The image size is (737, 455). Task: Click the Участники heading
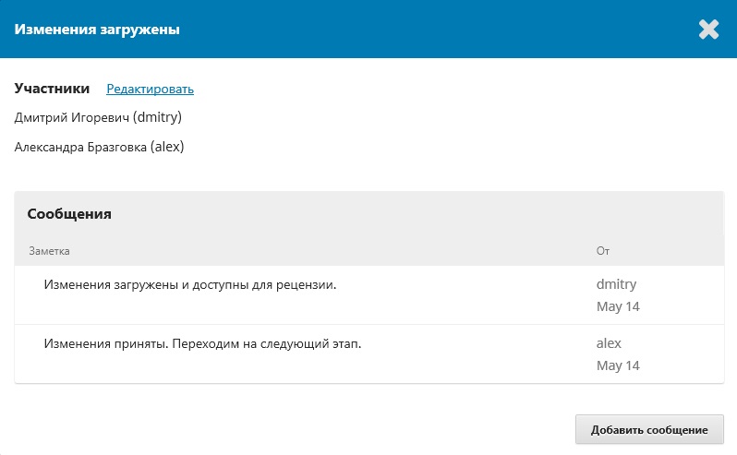click(52, 89)
